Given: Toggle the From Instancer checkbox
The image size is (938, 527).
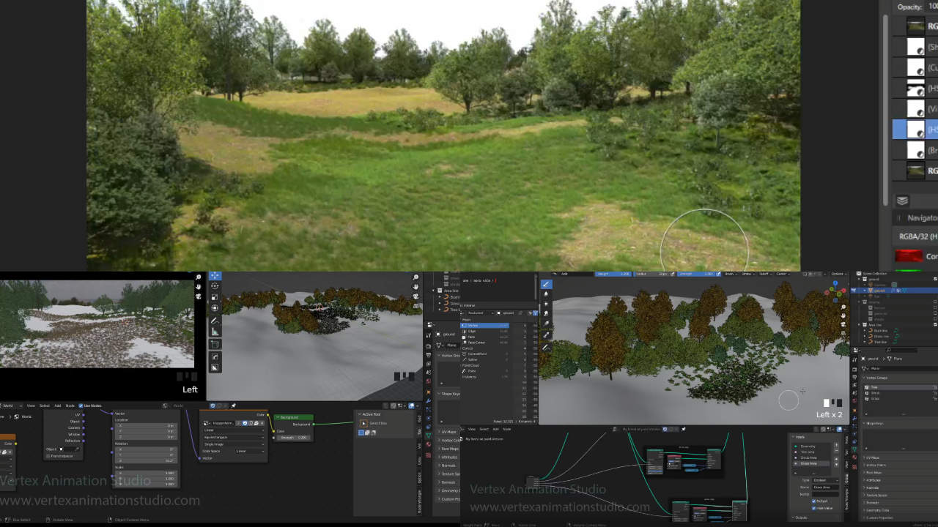Looking at the screenshot, I should 48,456.
